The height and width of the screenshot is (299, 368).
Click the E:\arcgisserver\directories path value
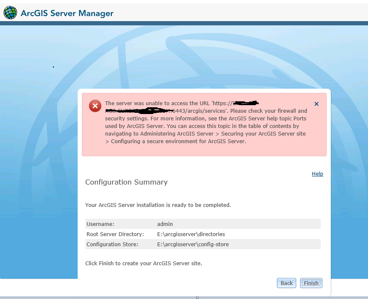point(191,234)
